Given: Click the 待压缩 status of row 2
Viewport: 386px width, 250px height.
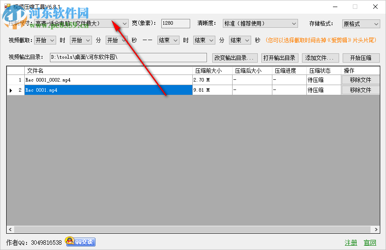Looking at the screenshot, I should 324,90.
